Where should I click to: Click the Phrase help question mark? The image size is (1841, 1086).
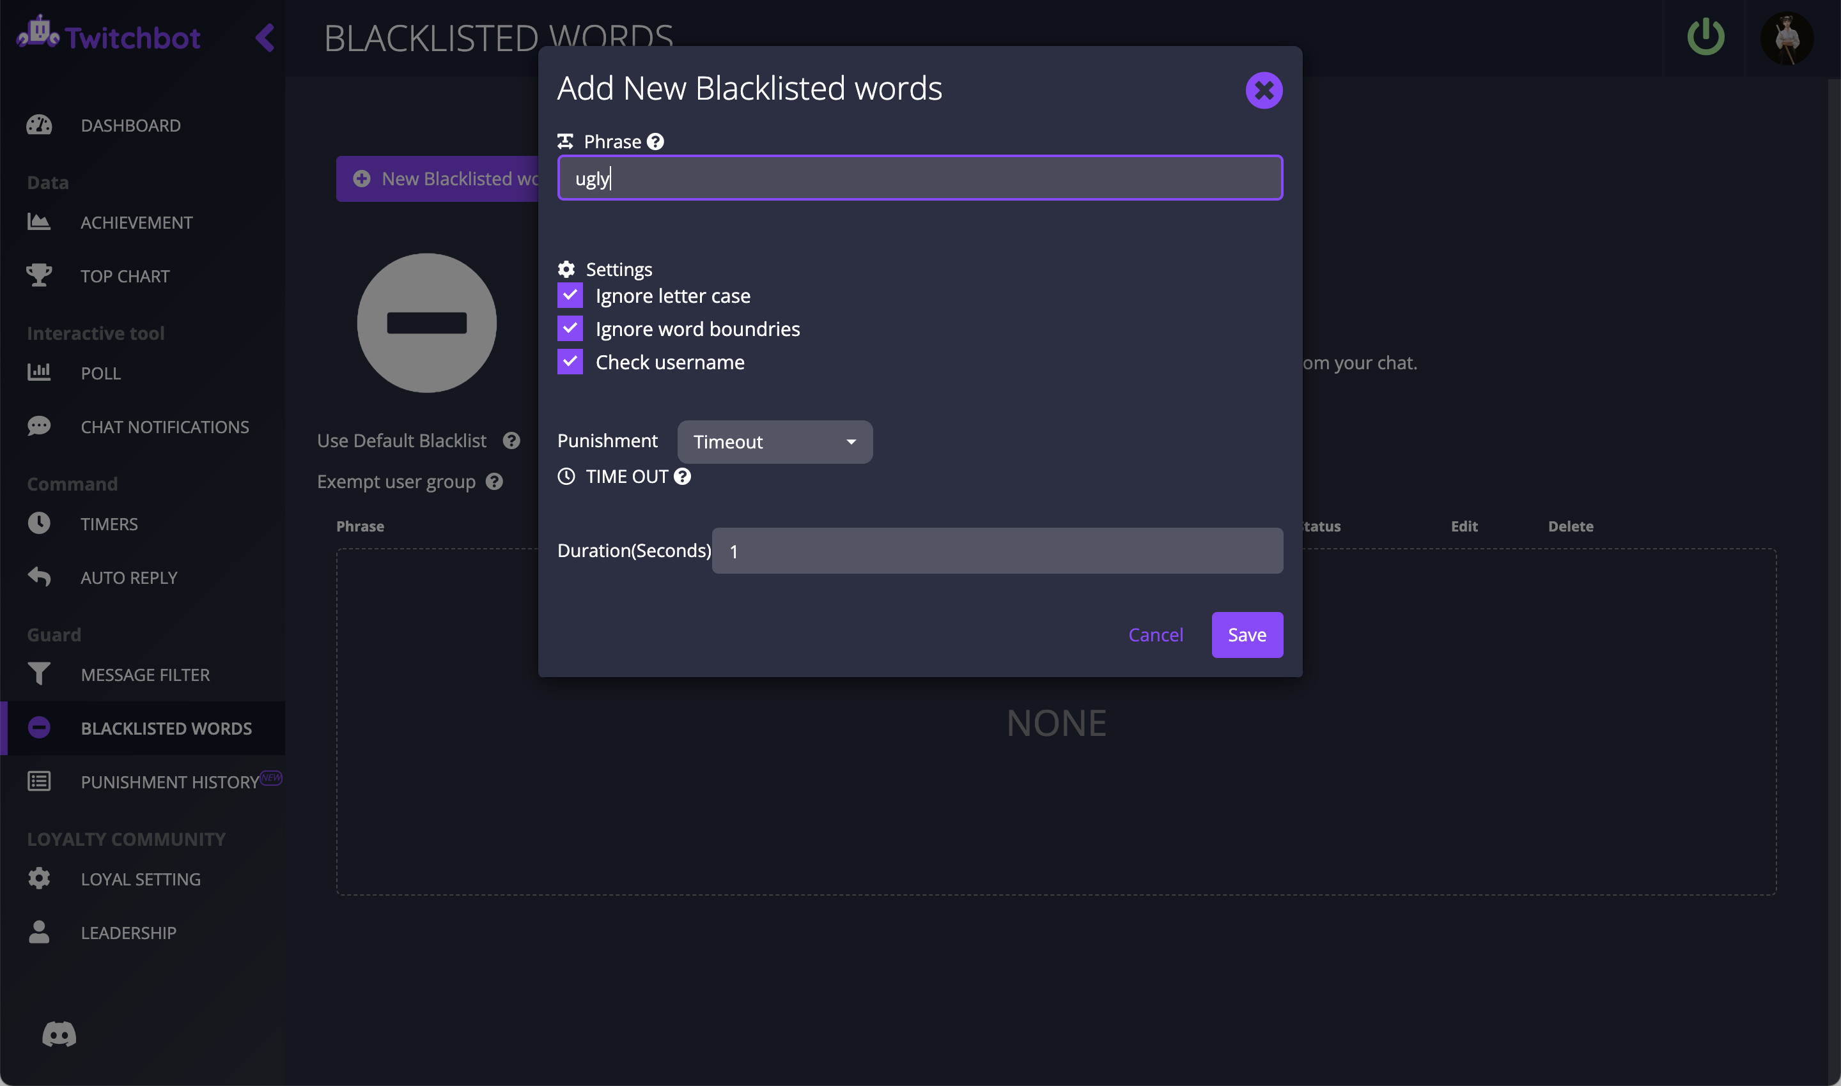click(655, 141)
